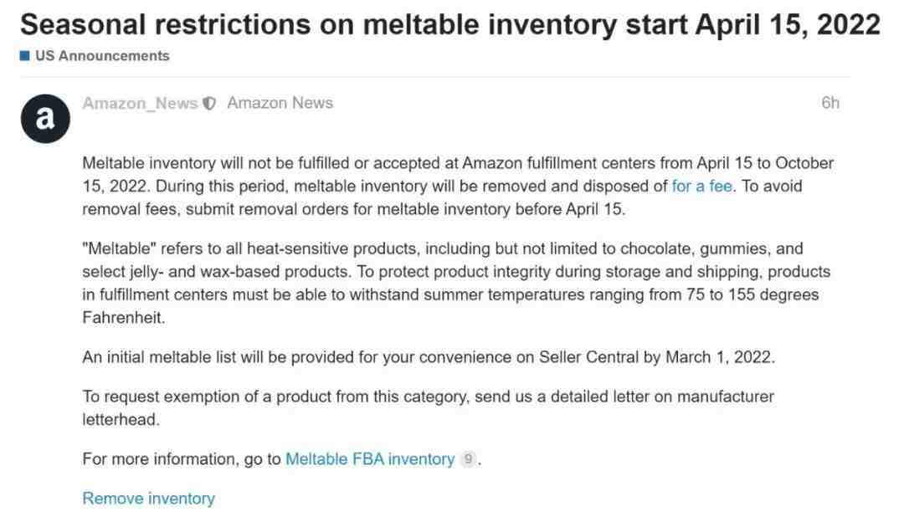
Task: Click the moderator shield icon beside Amazon_News
Action: pos(209,104)
